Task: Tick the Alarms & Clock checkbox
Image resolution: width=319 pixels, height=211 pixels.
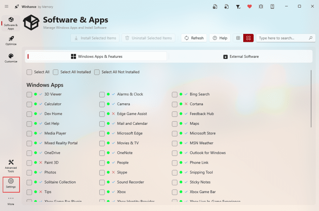Action: click(102, 95)
